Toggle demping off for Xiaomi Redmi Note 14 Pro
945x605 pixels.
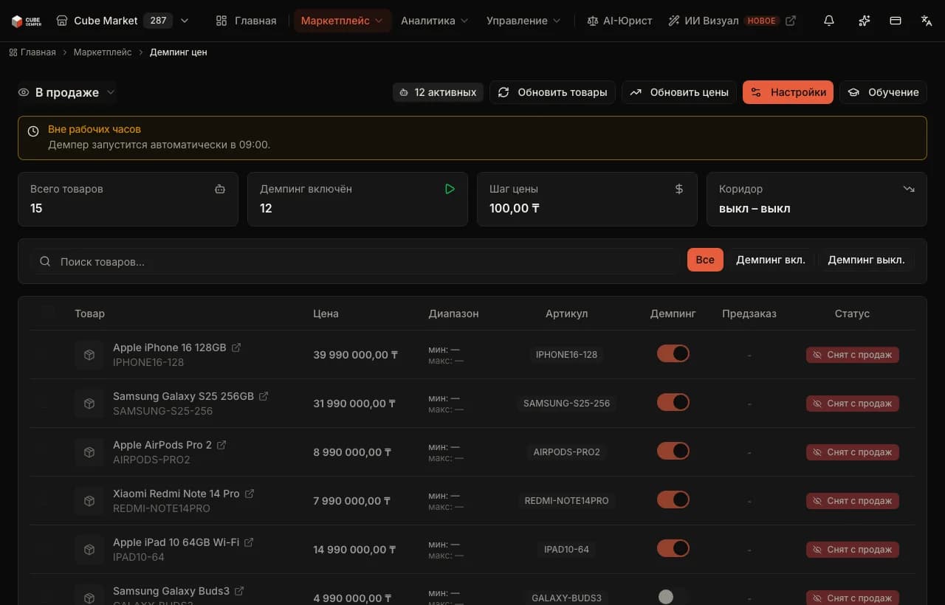pyautogui.click(x=673, y=499)
